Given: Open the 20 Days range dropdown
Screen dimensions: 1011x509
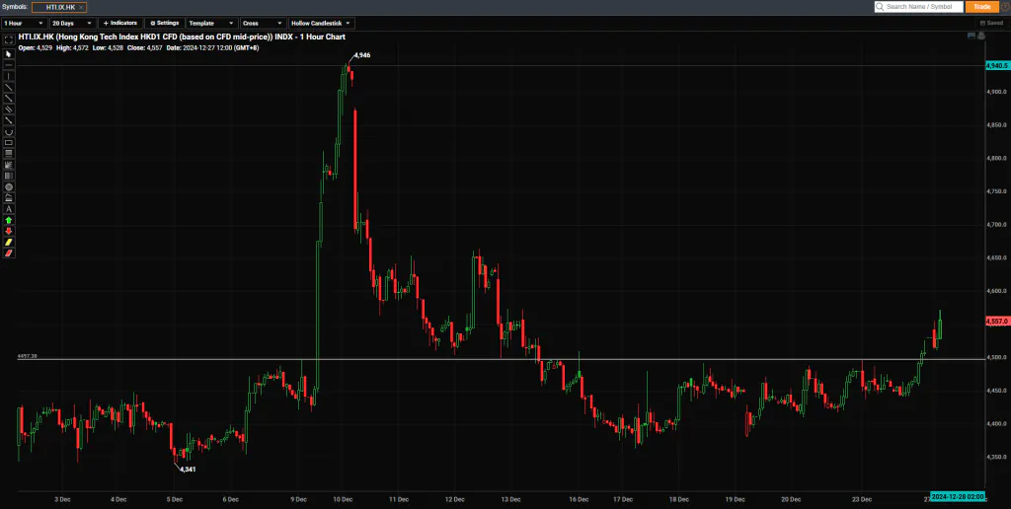Looking at the screenshot, I should click(72, 24).
